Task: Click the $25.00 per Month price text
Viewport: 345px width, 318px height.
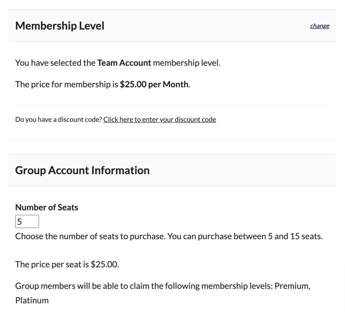Action: 154,84
